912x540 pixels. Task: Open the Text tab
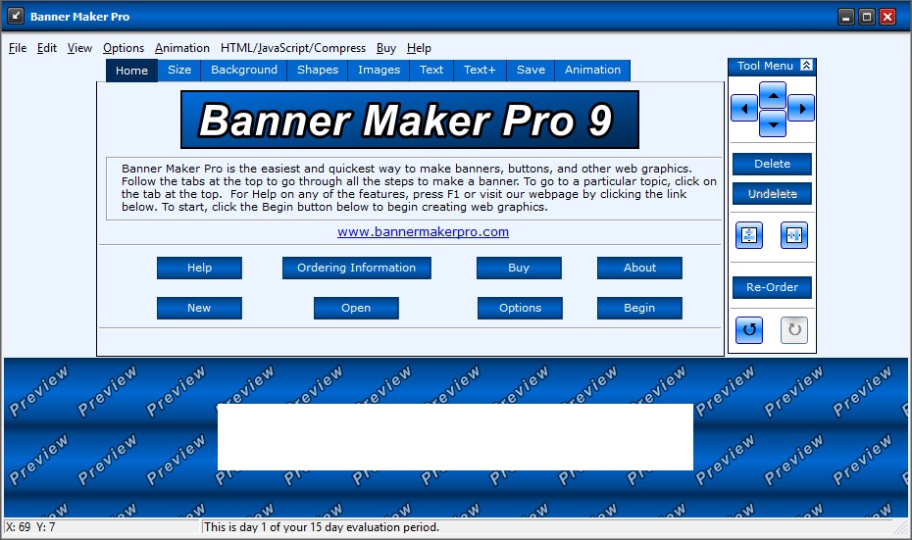(x=431, y=70)
